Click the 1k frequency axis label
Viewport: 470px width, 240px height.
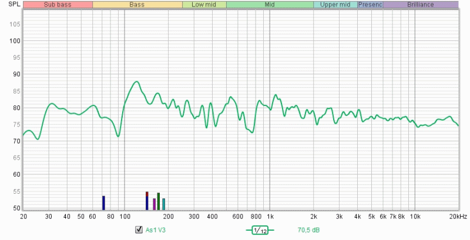270,217
